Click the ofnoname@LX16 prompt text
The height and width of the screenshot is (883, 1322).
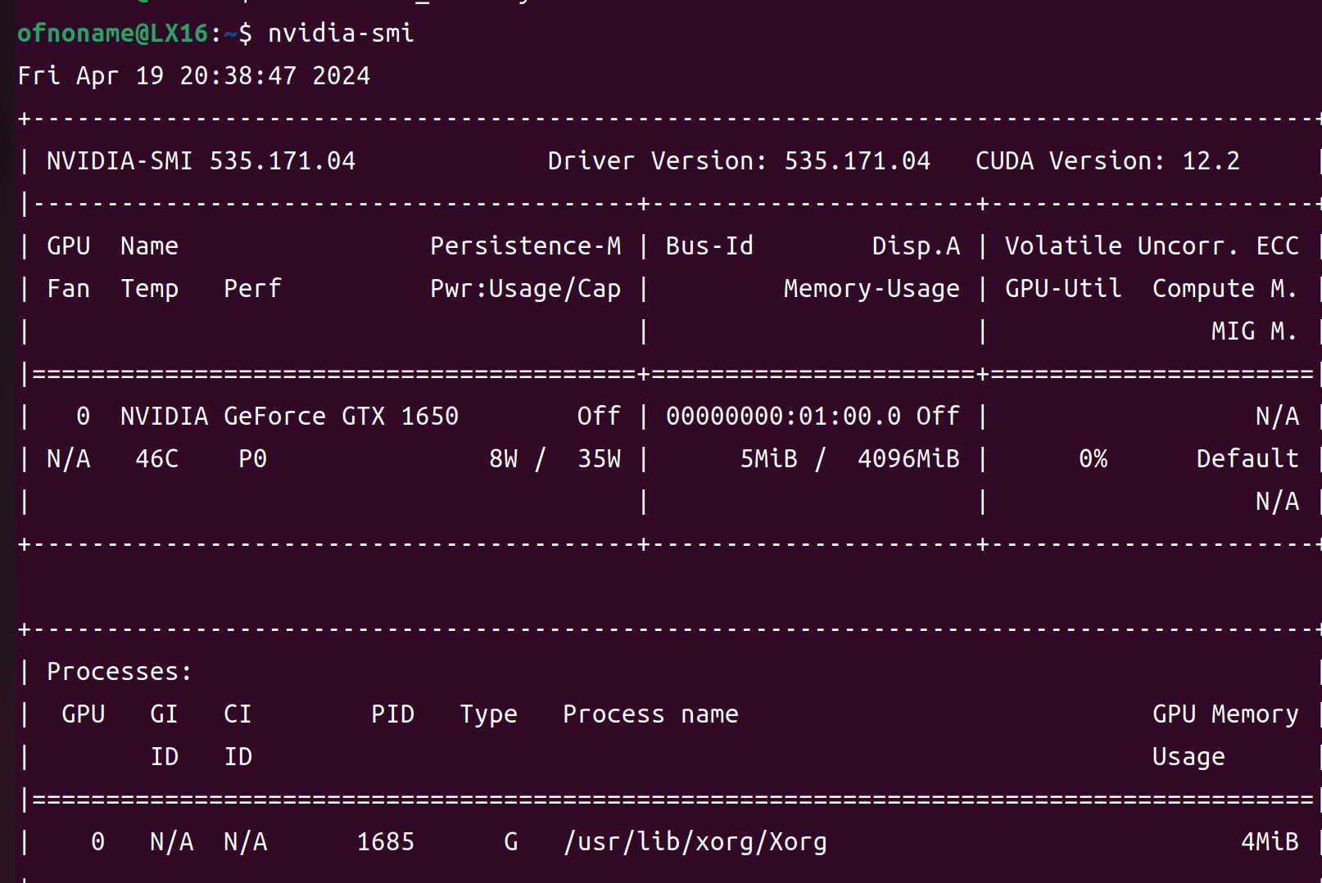pyautogui.click(x=113, y=34)
